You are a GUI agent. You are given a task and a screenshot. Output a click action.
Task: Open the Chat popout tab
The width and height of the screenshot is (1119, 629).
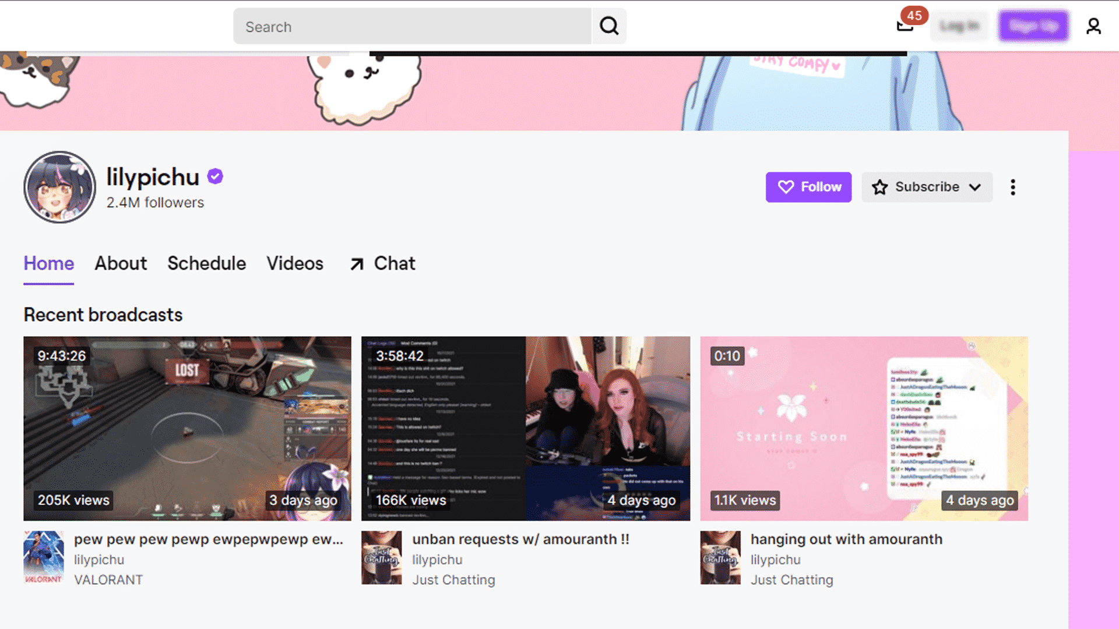click(x=383, y=264)
